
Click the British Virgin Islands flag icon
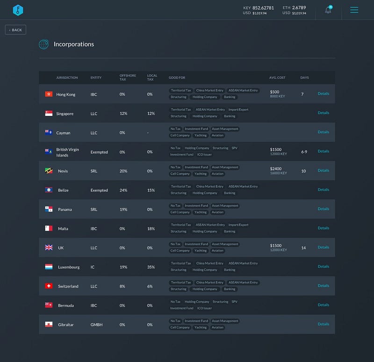pyautogui.click(x=49, y=151)
